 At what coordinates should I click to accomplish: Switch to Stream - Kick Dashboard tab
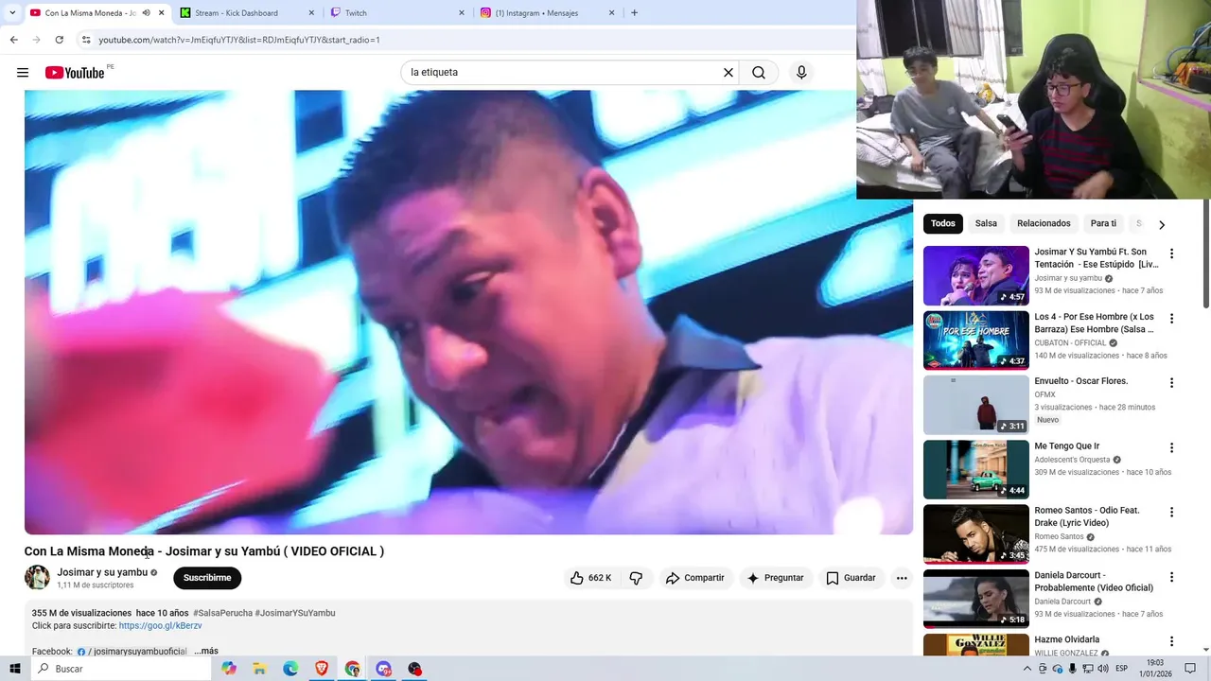tap(247, 13)
